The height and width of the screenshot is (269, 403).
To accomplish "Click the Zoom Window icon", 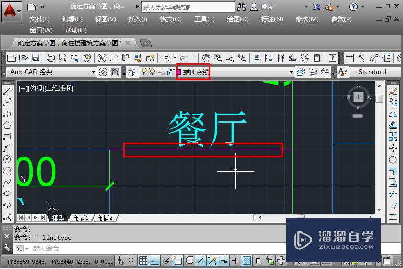I will pos(230,58).
